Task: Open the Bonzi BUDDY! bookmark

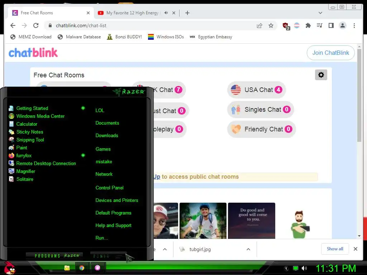Action: pyautogui.click(x=124, y=37)
